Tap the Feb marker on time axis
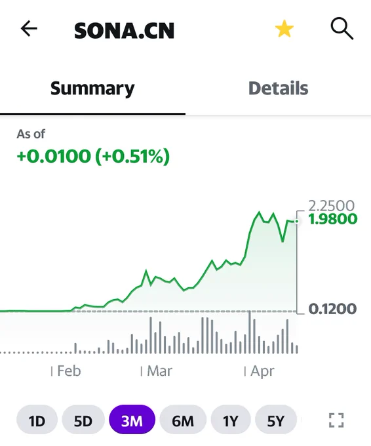The height and width of the screenshot is (446, 371). pos(69,371)
